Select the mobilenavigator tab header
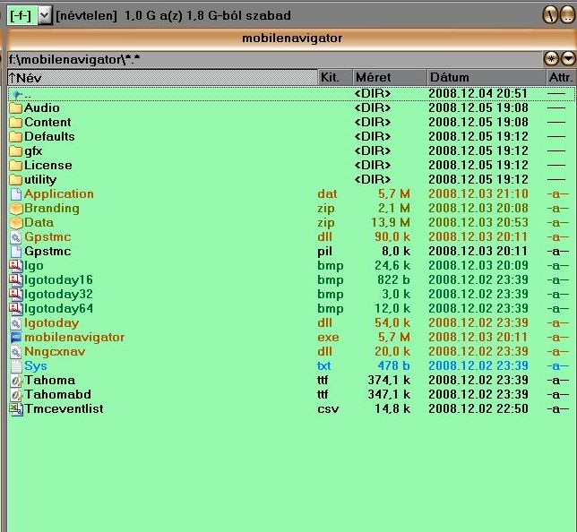577x532 pixels. coord(292,39)
